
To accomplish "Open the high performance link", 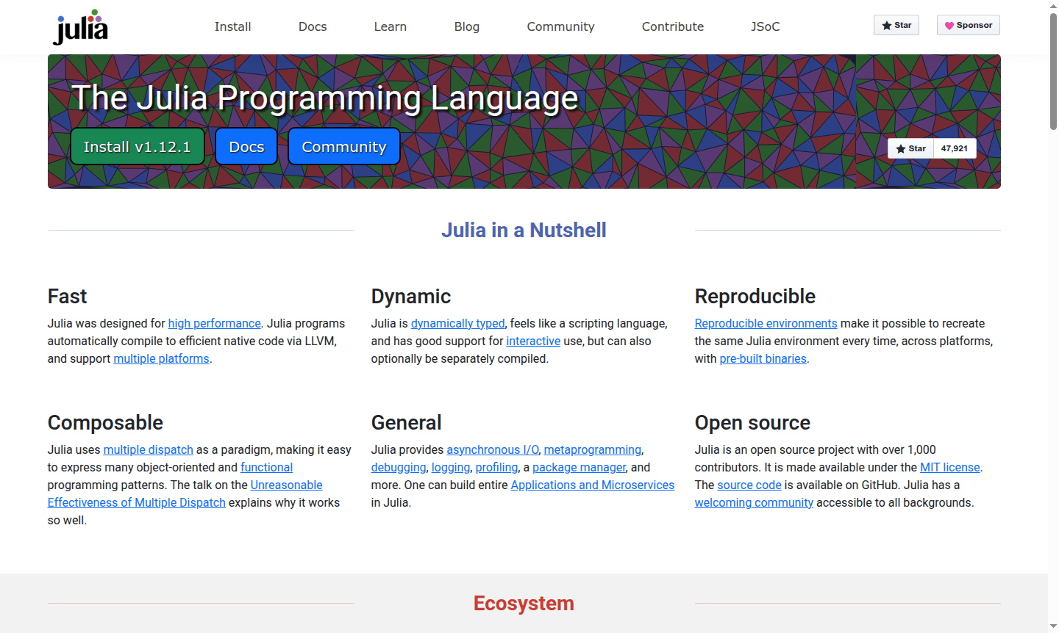I will coord(214,323).
